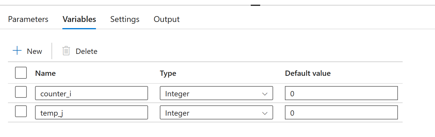Image resolution: width=435 pixels, height=137 pixels.
Task: Click the temp_j name field
Action: [x=91, y=113]
